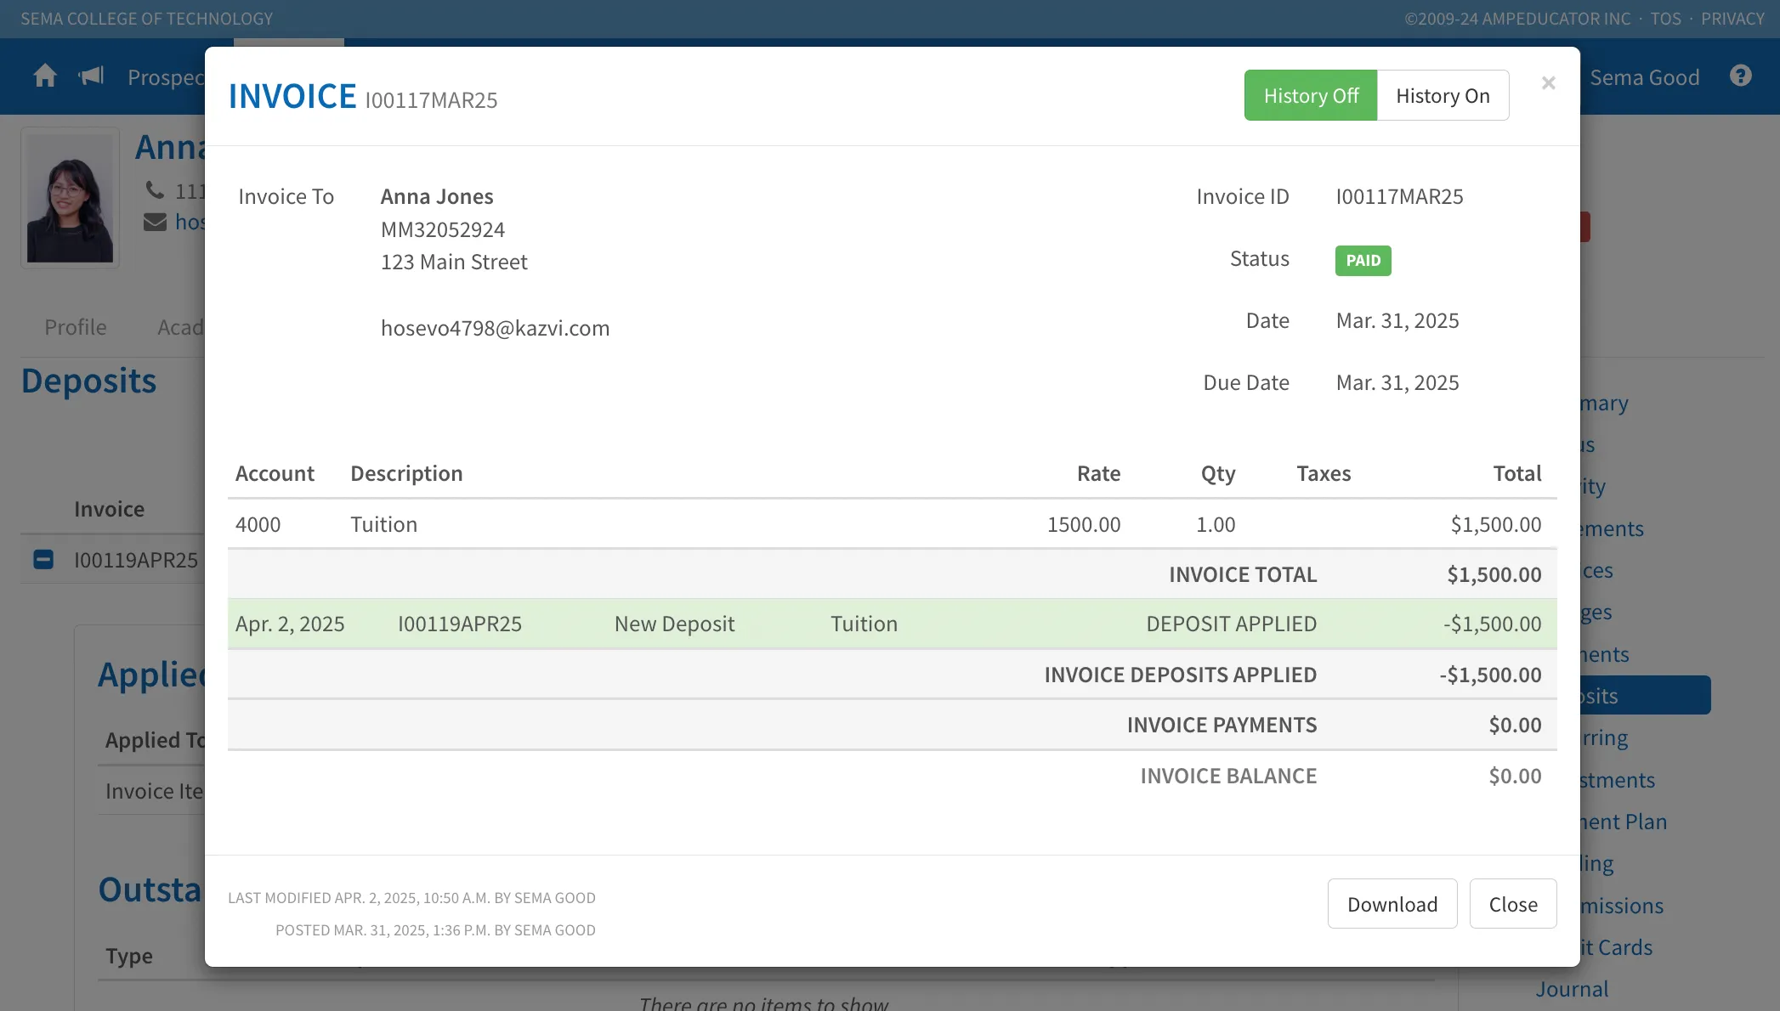This screenshot has width=1780, height=1011.
Task: Open the Sema Good user menu
Action: tap(1644, 77)
